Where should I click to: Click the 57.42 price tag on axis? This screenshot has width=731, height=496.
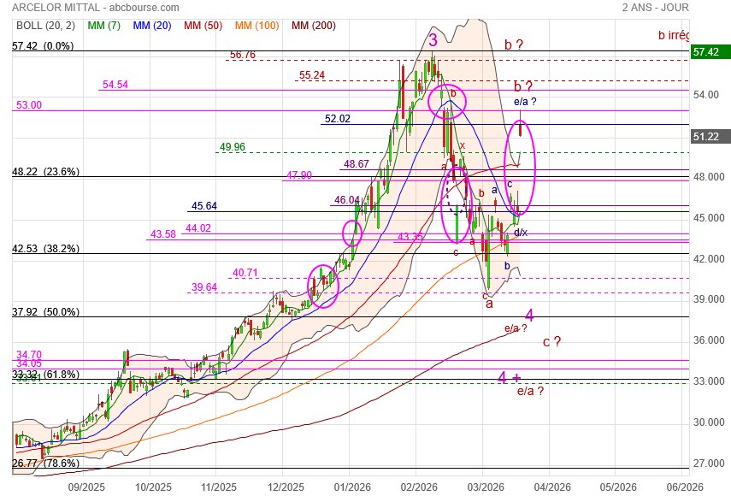tap(706, 52)
